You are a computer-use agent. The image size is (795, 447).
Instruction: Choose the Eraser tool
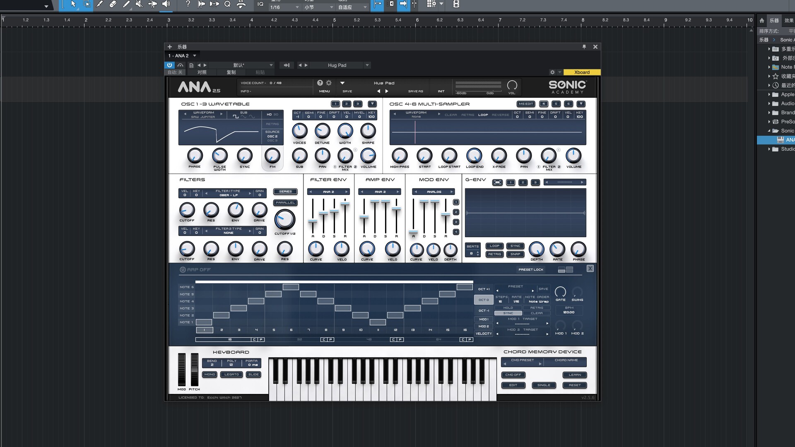pos(113,4)
